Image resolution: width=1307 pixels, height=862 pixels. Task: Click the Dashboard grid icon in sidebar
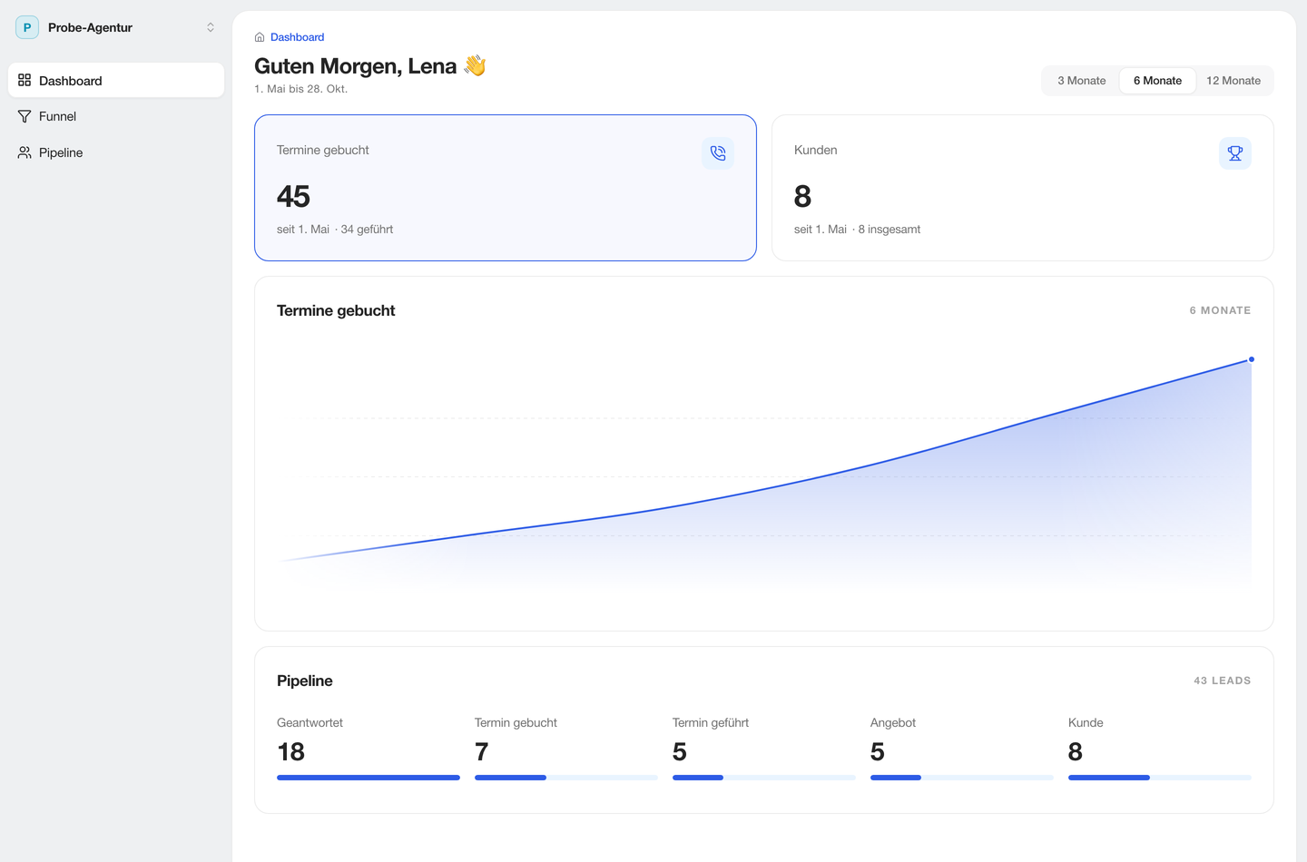click(x=25, y=80)
